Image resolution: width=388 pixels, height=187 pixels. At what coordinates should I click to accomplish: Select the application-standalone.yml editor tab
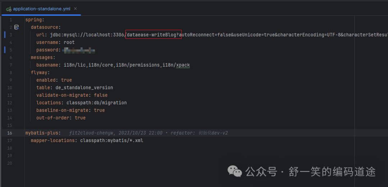point(41,9)
